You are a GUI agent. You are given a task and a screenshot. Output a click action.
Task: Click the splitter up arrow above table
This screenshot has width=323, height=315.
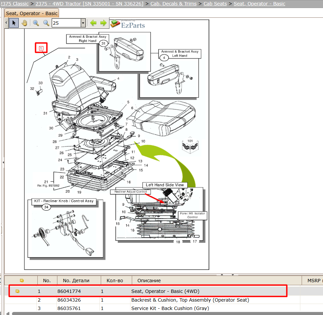222,275
